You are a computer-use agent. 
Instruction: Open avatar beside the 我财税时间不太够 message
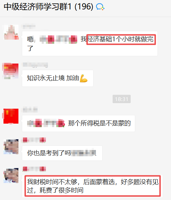tap(11, 175)
